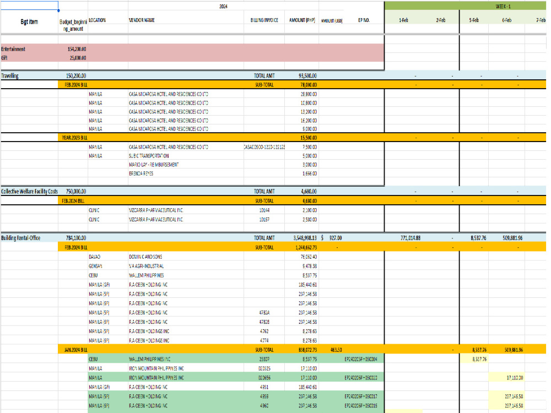This screenshot has width=551, height=413.
Task: Click the Gift budget value 25,000.00
Action: tap(78, 58)
